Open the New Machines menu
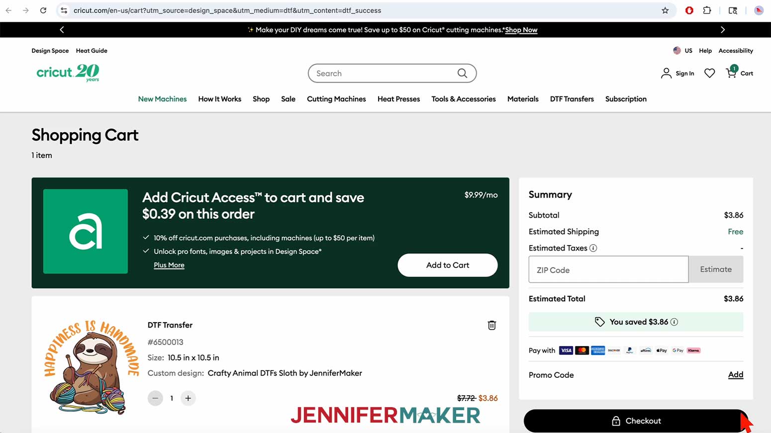 coord(162,99)
